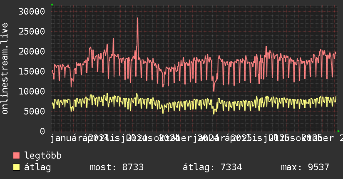343x179 pixels.
Task: Click the max: 9537 statistic
Action: click(305, 167)
